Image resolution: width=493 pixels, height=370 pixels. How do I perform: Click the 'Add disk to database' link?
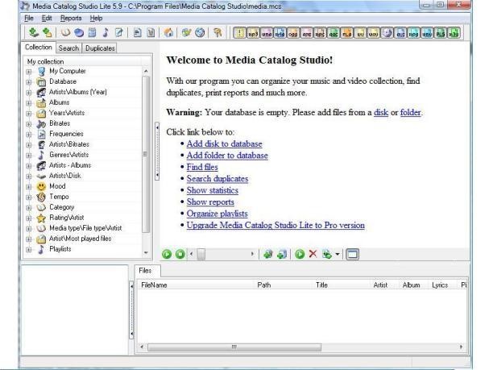(224, 143)
